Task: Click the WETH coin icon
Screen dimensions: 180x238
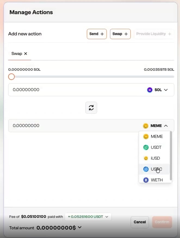Action: (x=146, y=180)
